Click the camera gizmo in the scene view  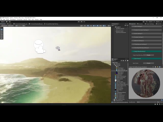coord(40,50)
